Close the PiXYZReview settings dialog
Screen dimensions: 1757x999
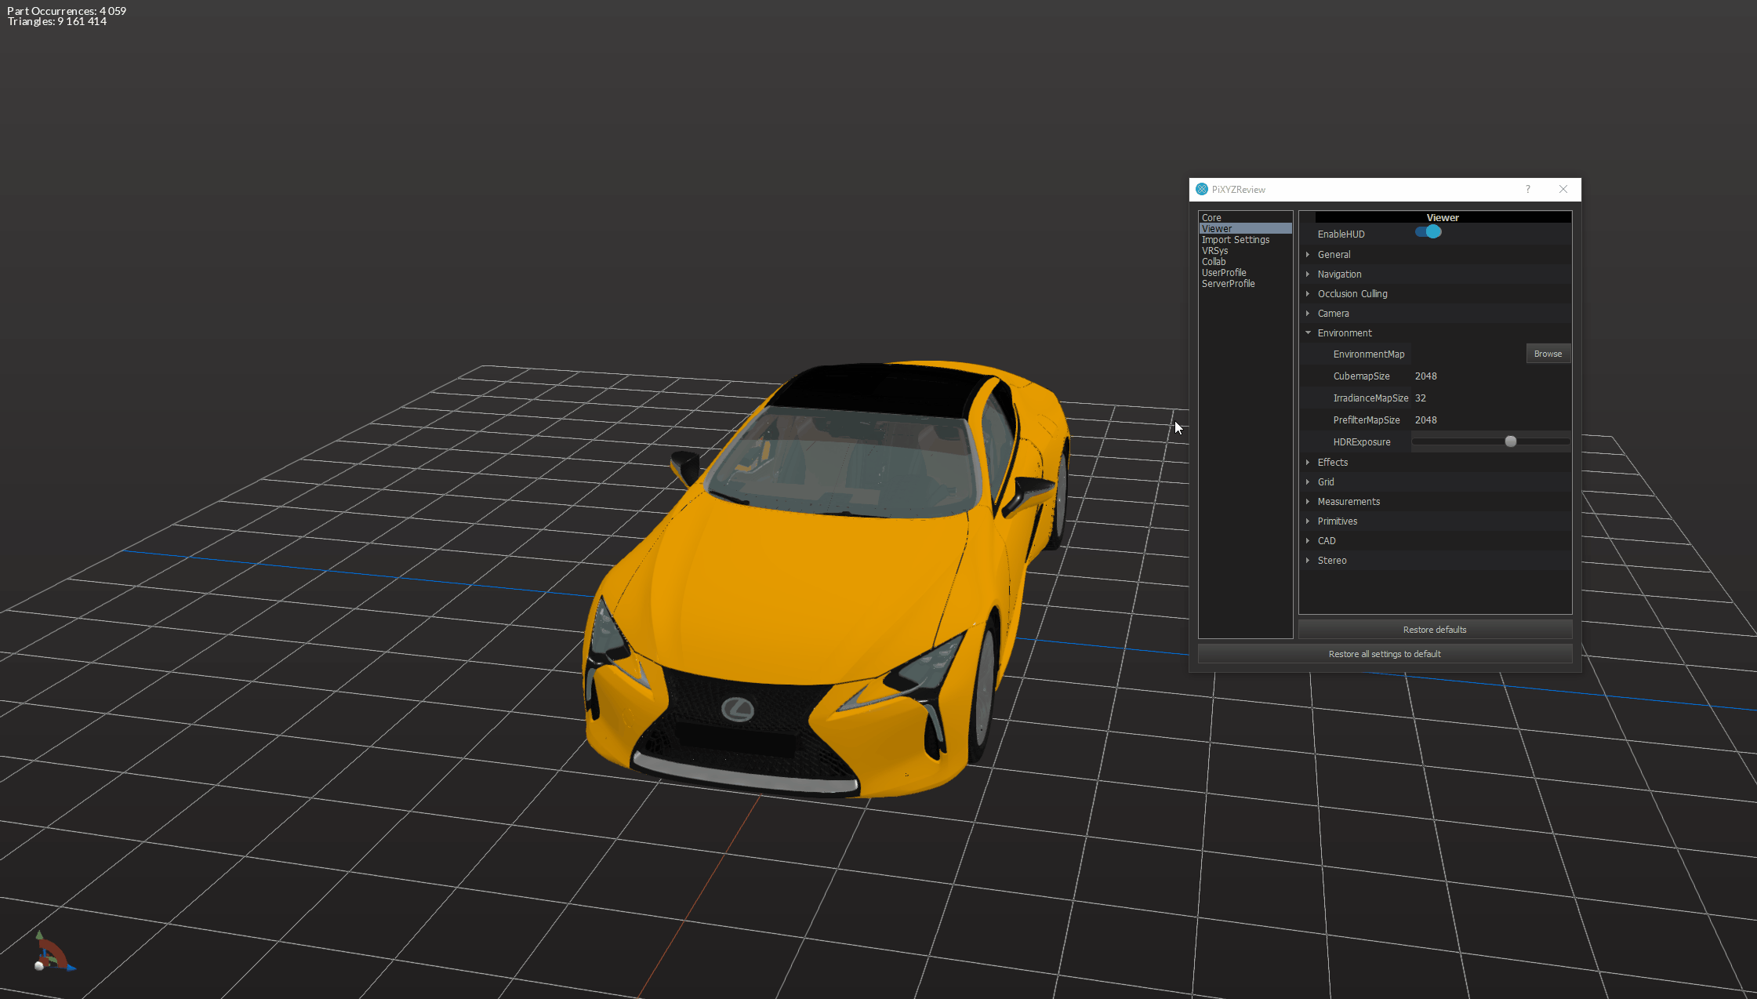tap(1563, 189)
